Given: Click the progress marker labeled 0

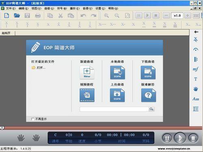Looking at the screenshot, I should tap(2, 128).
